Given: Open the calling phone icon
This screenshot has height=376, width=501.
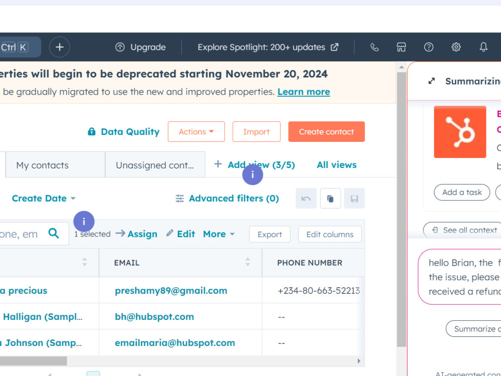Looking at the screenshot, I should (374, 47).
